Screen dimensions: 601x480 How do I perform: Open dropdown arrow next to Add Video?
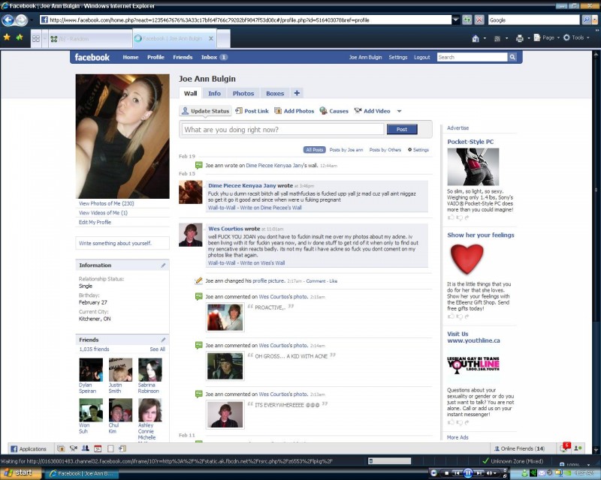click(x=399, y=112)
